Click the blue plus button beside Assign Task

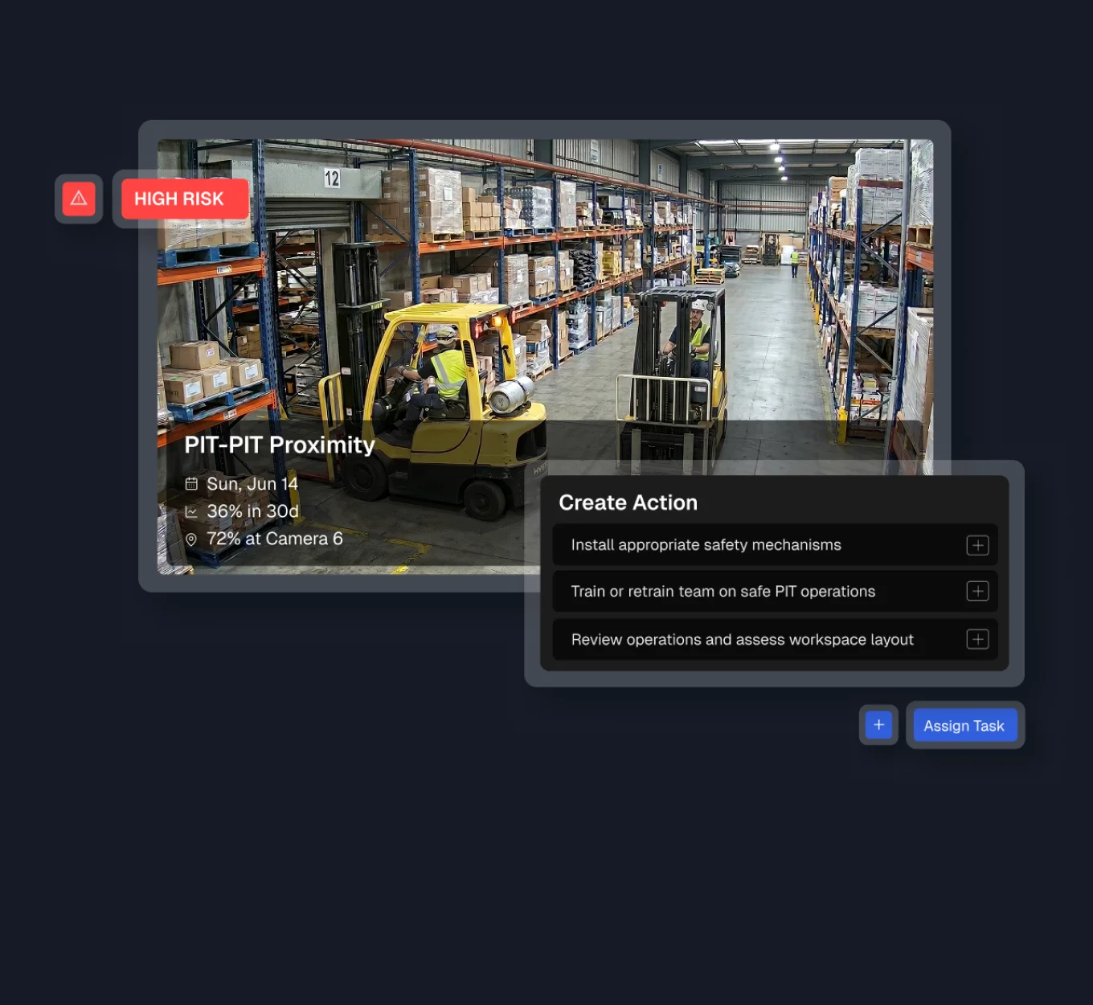pyautogui.click(x=878, y=725)
